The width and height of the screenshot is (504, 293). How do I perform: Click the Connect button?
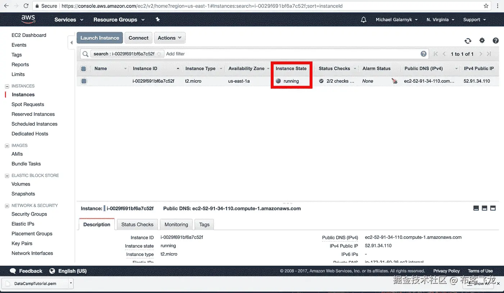click(139, 38)
